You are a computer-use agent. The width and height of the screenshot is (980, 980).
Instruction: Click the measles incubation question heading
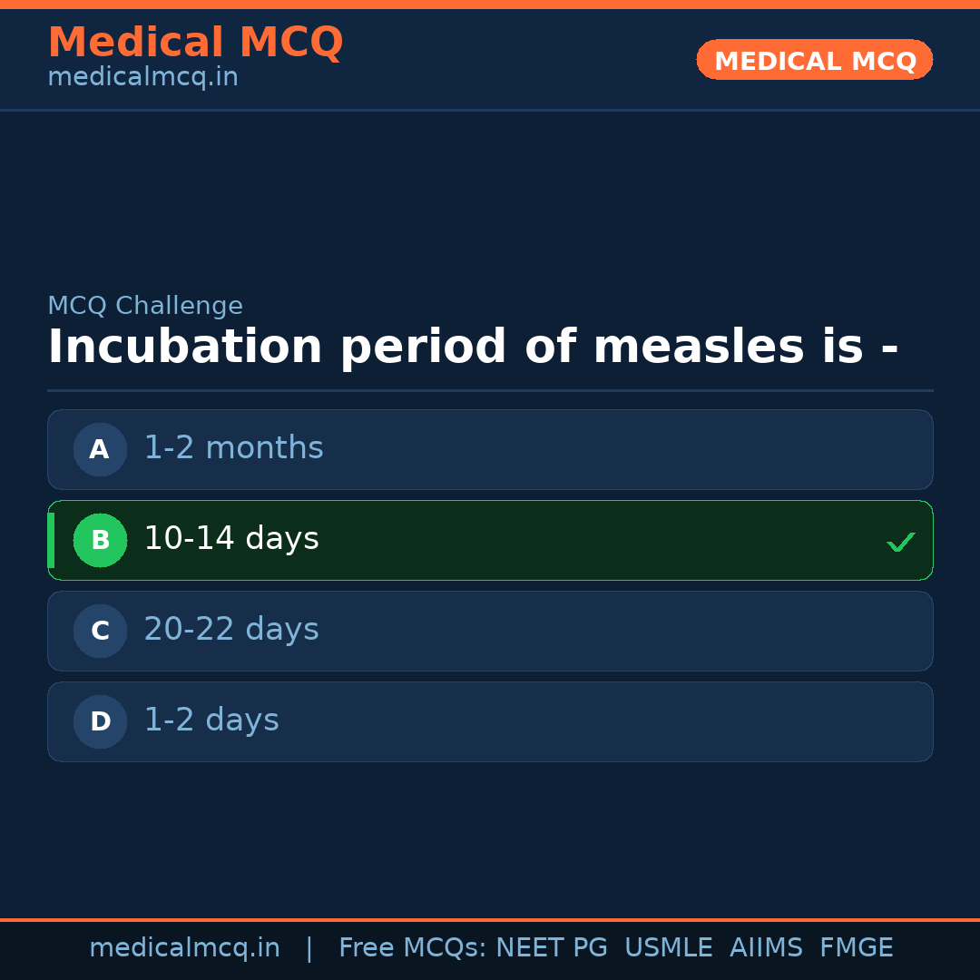[x=473, y=348]
